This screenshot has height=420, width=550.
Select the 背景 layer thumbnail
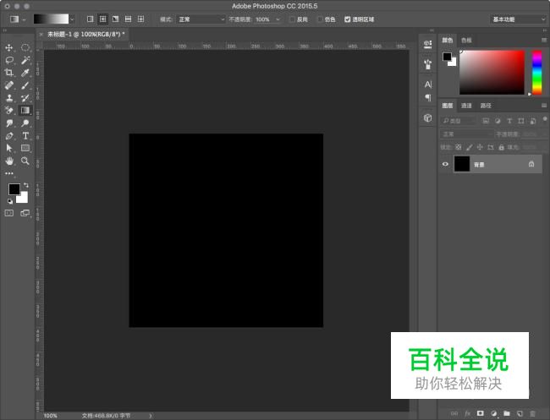[462, 164]
